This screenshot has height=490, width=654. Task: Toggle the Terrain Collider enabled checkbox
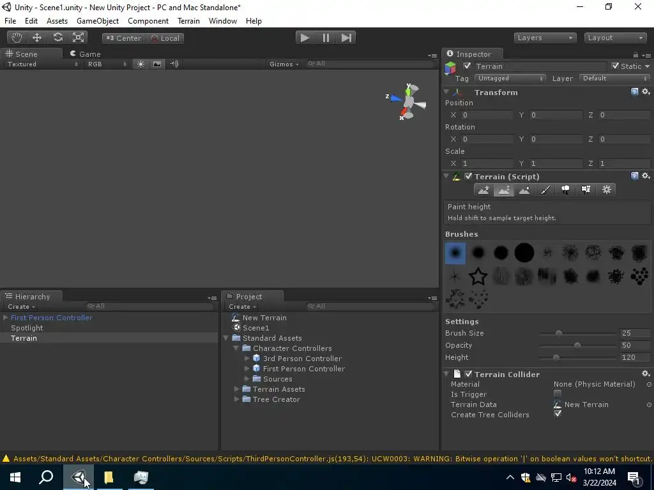pyautogui.click(x=468, y=374)
